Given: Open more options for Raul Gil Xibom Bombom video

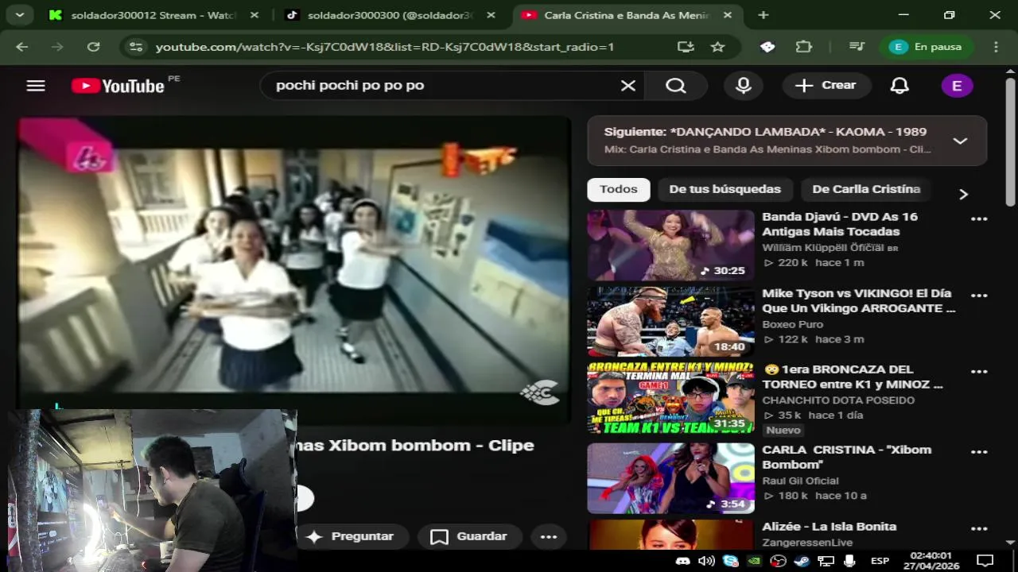Looking at the screenshot, I should pos(979,452).
